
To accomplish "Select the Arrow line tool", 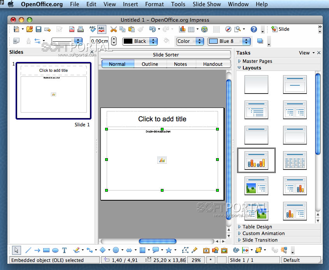I will pyautogui.click(x=37, y=250).
